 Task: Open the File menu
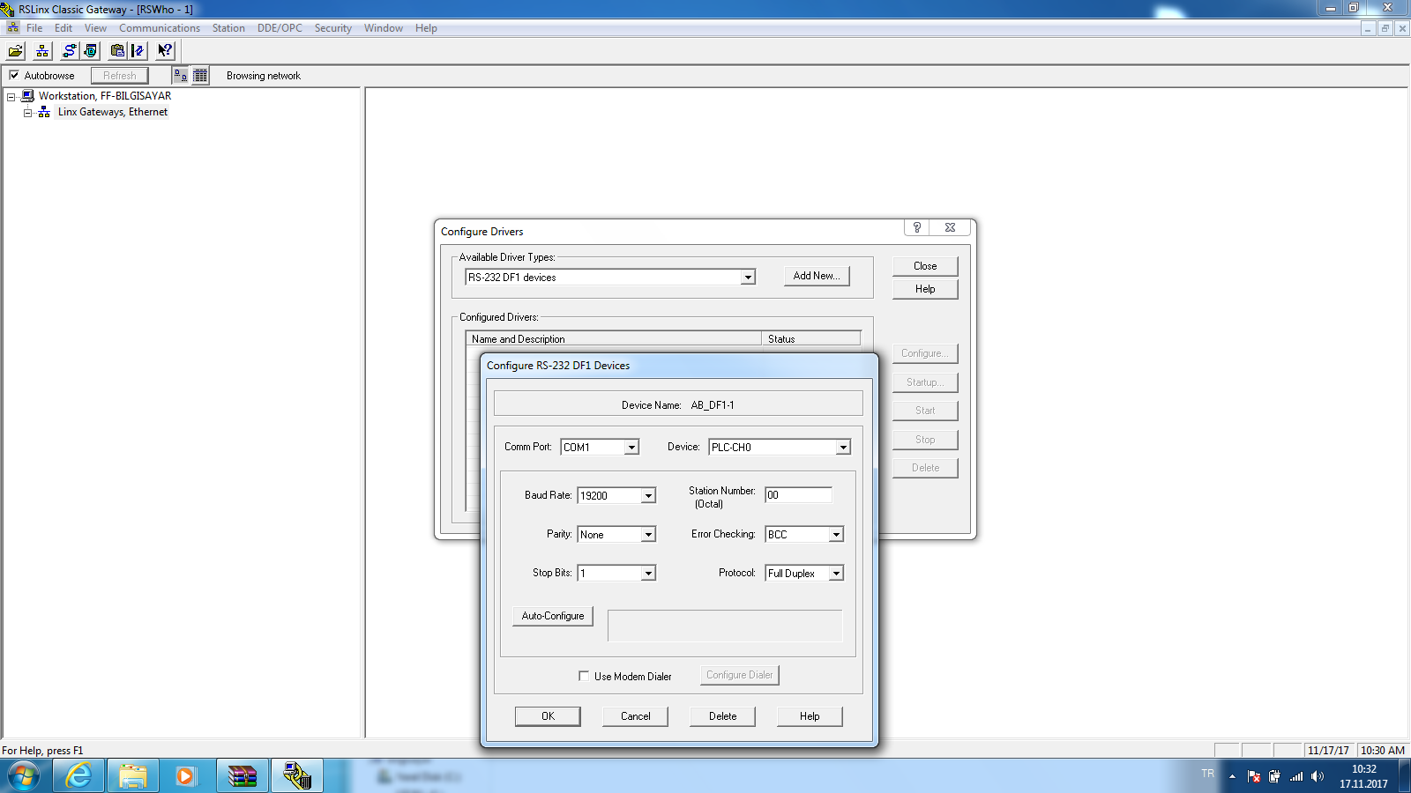[x=34, y=28]
